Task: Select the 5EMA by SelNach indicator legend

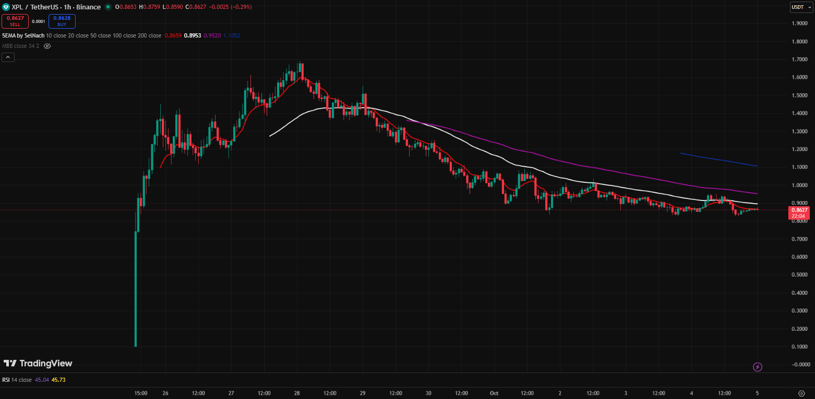Action: [23, 35]
